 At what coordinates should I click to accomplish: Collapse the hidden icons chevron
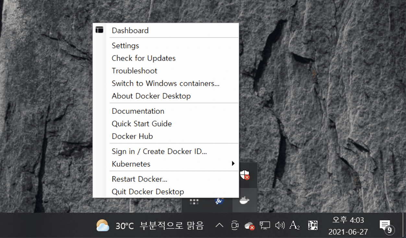[x=220, y=225]
